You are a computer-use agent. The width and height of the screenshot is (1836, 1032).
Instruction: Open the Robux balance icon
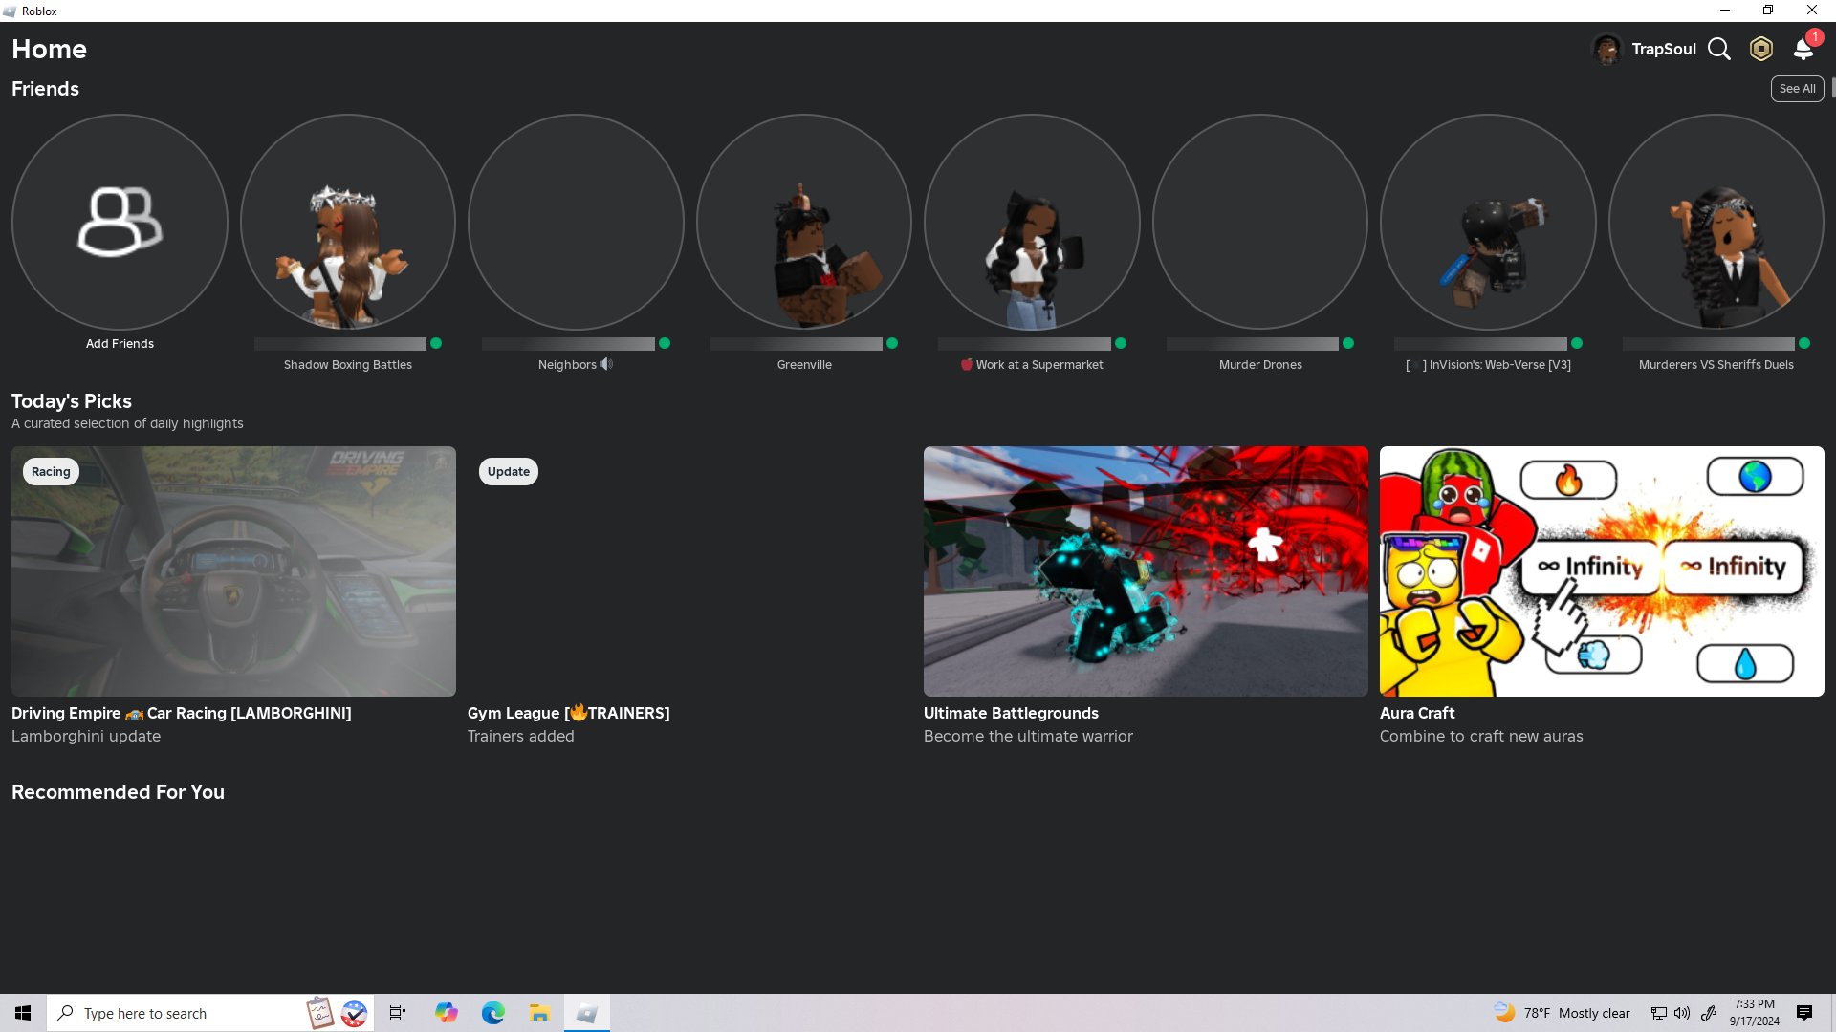[1760, 49]
